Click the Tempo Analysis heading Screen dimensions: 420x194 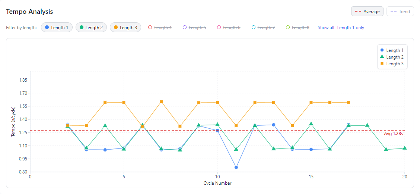tap(29, 12)
